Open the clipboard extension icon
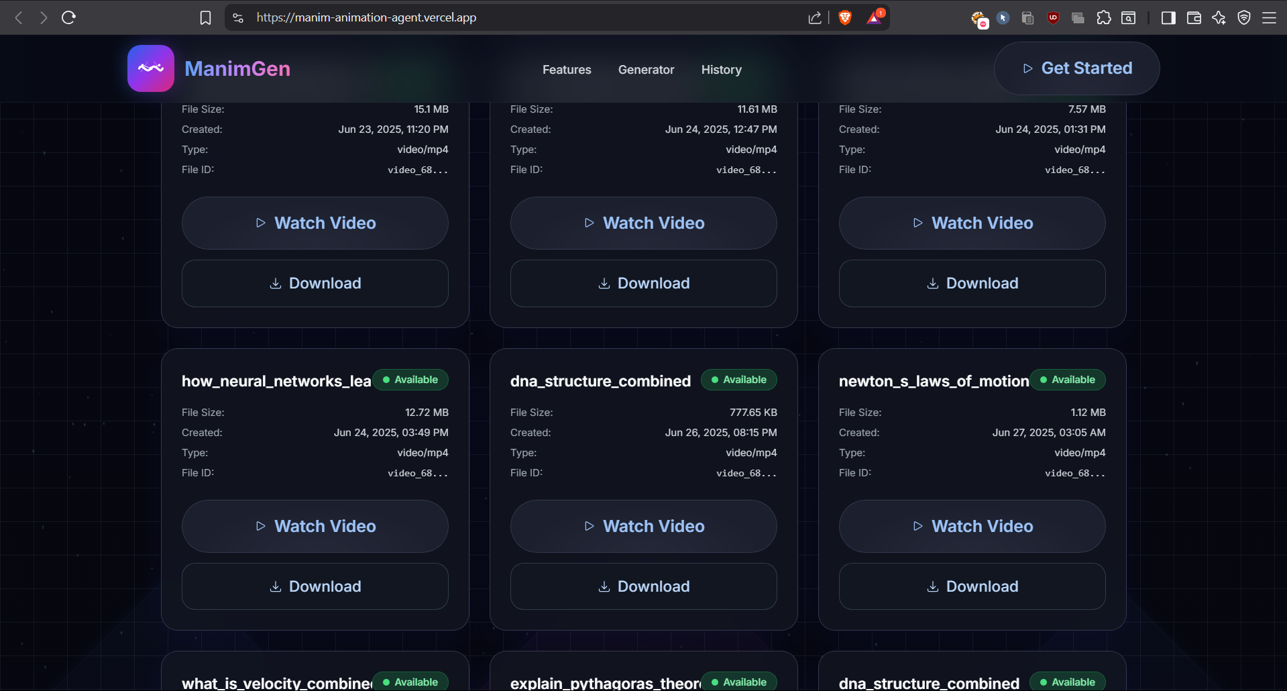 (1027, 18)
